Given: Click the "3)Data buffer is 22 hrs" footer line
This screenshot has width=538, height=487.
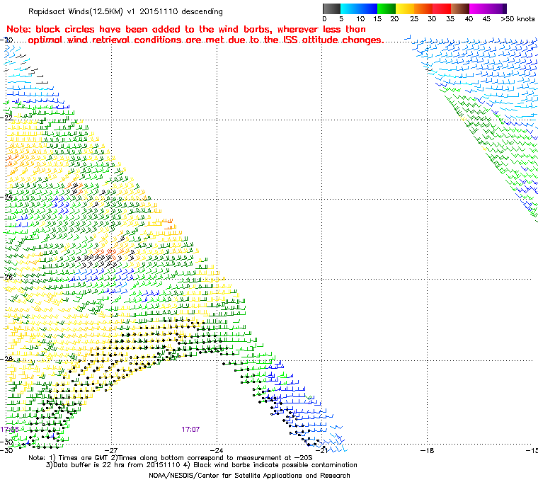Looking at the screenshot, I should click(x=202, y=465).
